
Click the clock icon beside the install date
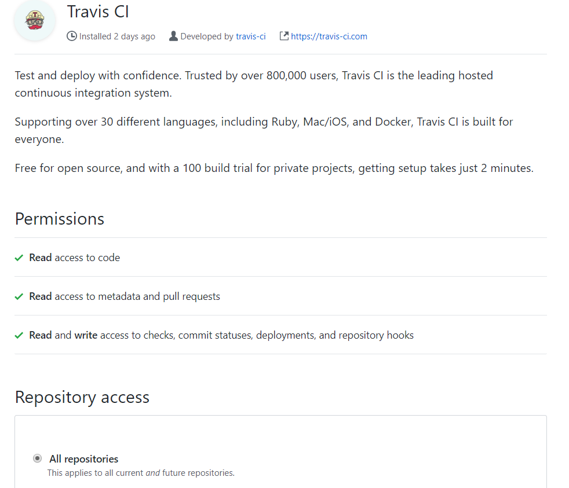click(x=71, y=36)
